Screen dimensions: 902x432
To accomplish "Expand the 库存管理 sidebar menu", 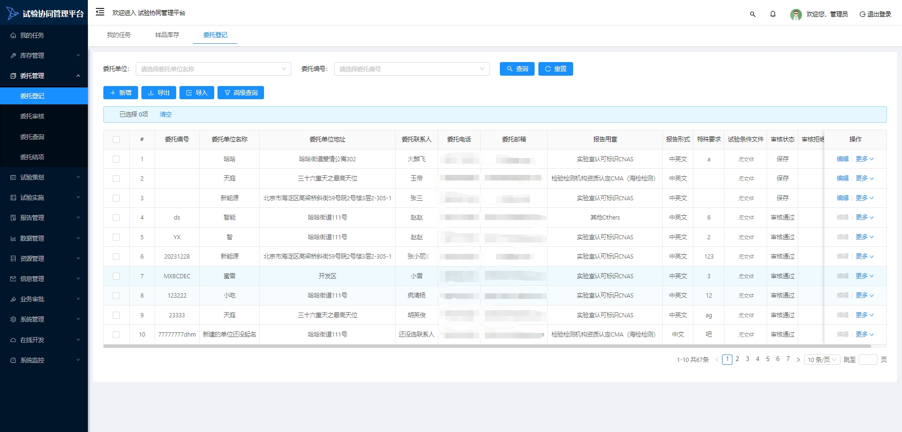I will (x=44, y=55).
